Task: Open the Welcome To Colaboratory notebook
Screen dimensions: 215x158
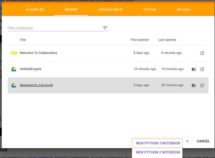Action: tap(38, 53)
